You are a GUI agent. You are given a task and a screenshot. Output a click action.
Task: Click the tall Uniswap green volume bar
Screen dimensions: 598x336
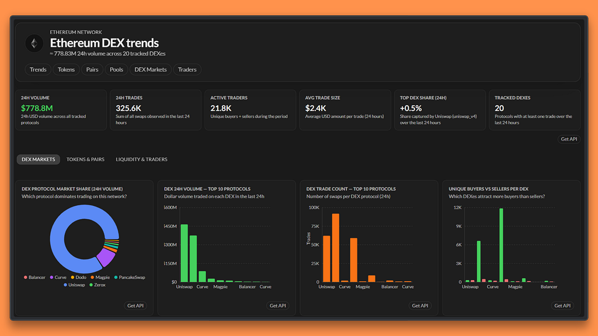tap(184, 253)
